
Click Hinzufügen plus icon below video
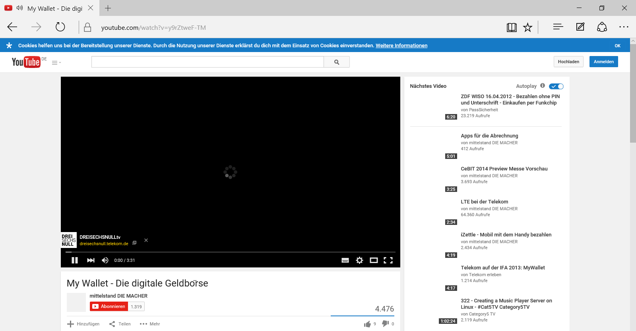click(70, 324)
